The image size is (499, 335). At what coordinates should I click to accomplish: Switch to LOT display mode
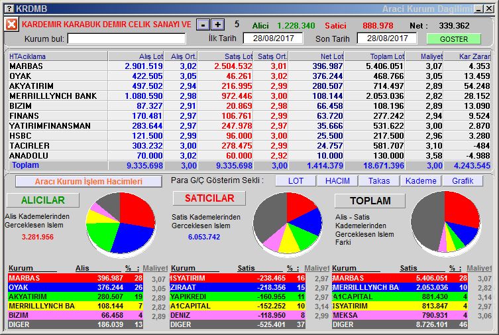(x=296, y=181)
